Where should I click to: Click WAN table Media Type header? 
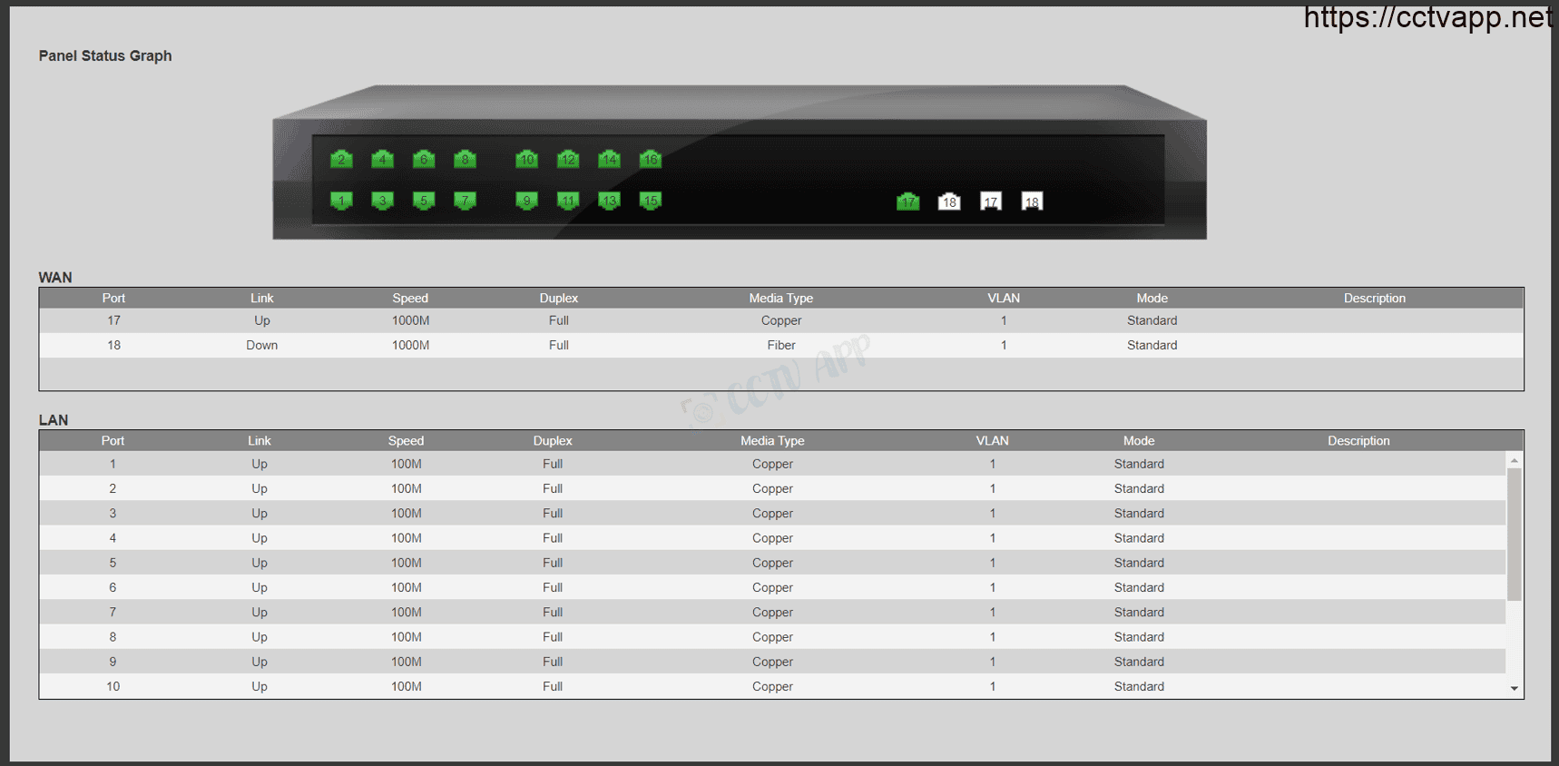(x=781, y=298)
